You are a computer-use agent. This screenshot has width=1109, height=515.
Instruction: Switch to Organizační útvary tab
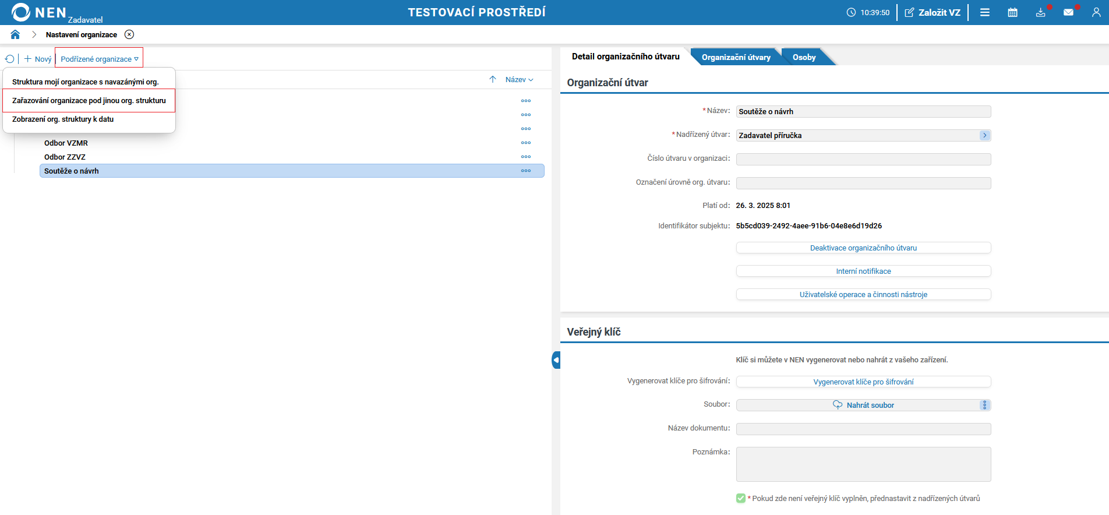(736, 57)
